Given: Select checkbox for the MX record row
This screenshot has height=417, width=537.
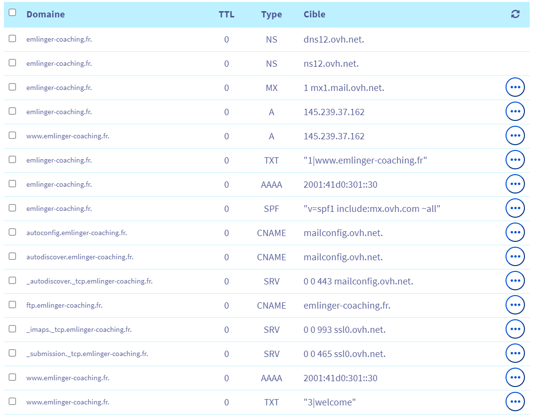Looking at the screenshot, I should tap(13, 87).
